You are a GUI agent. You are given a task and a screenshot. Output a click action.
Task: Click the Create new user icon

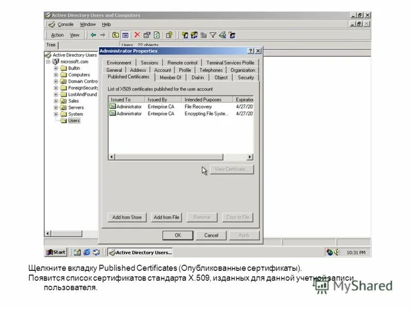click(185, 35)
